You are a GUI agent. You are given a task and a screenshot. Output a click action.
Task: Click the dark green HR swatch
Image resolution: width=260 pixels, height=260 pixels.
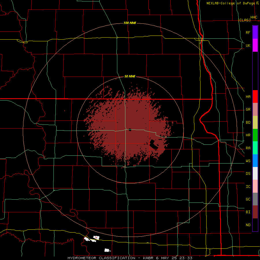tap(255, 135)
